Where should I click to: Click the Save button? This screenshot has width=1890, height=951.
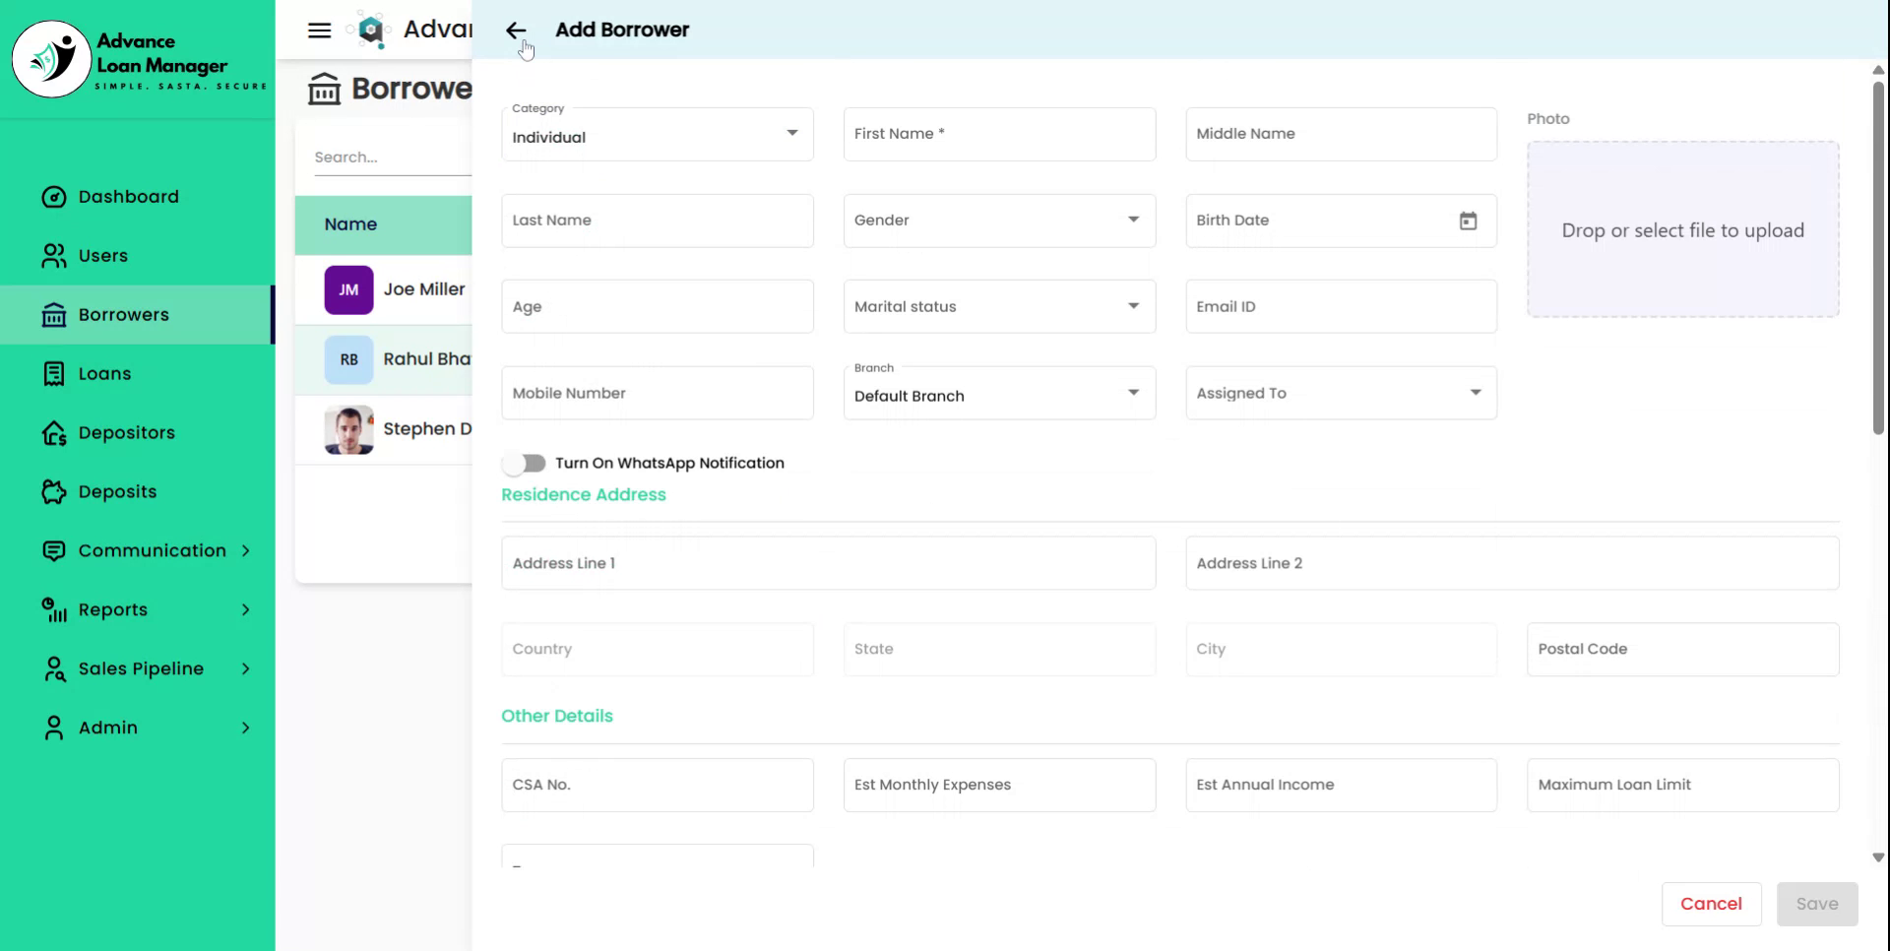1816,904
